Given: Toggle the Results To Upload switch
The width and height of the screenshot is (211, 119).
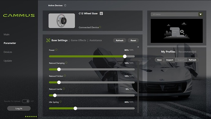Looking at the screenshot, I should [x=26, y=101].
